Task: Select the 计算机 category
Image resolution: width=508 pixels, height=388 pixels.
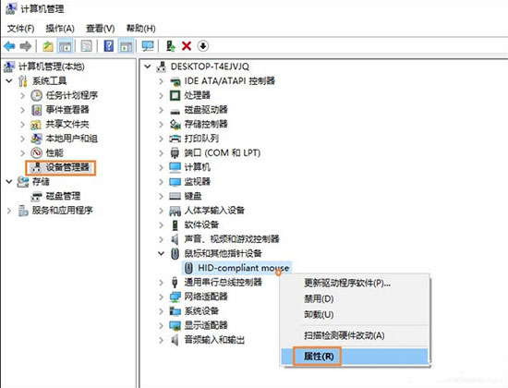Action: tap(198, 167)
